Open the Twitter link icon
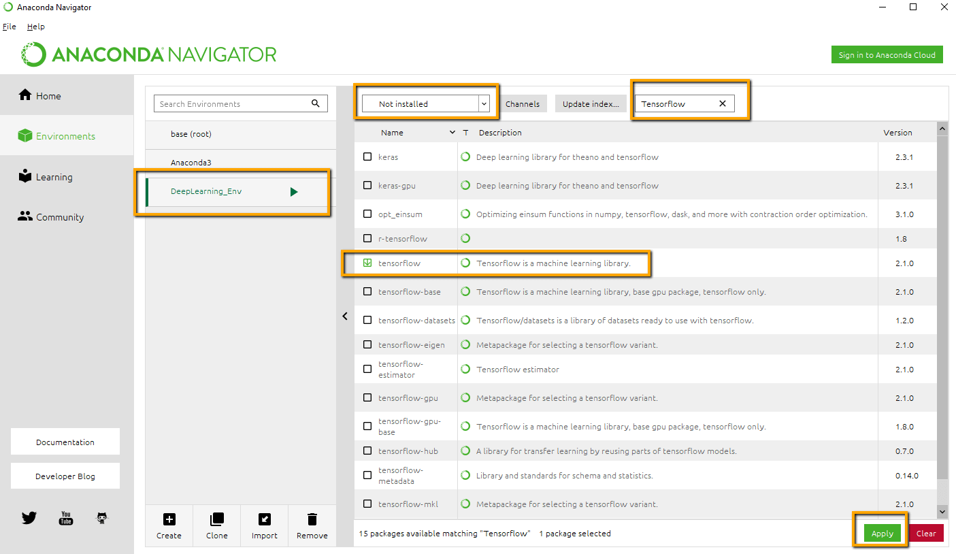The width and height of the screenshot is (956, 554). coord(29,518)
